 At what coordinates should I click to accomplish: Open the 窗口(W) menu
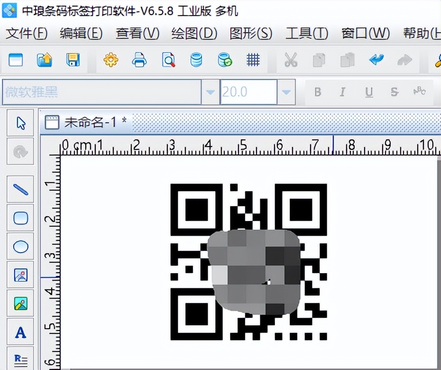(x=365, y=34)
